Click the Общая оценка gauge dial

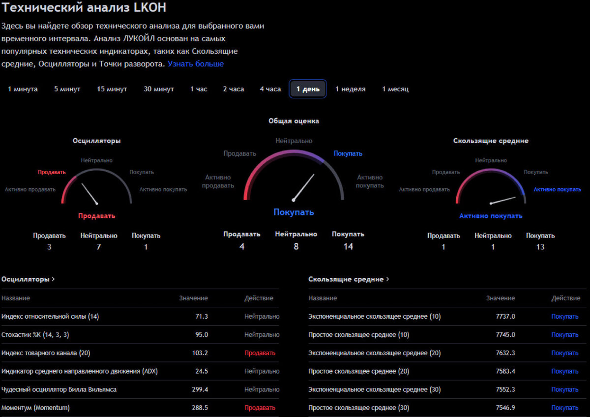[x=294, y=175]
